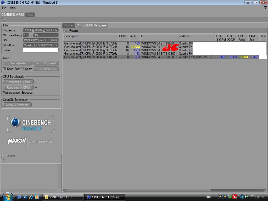Switch to the CINEBENCH R10 tab
This screenshot has height=201, width=268.
(x=13, y=15)
